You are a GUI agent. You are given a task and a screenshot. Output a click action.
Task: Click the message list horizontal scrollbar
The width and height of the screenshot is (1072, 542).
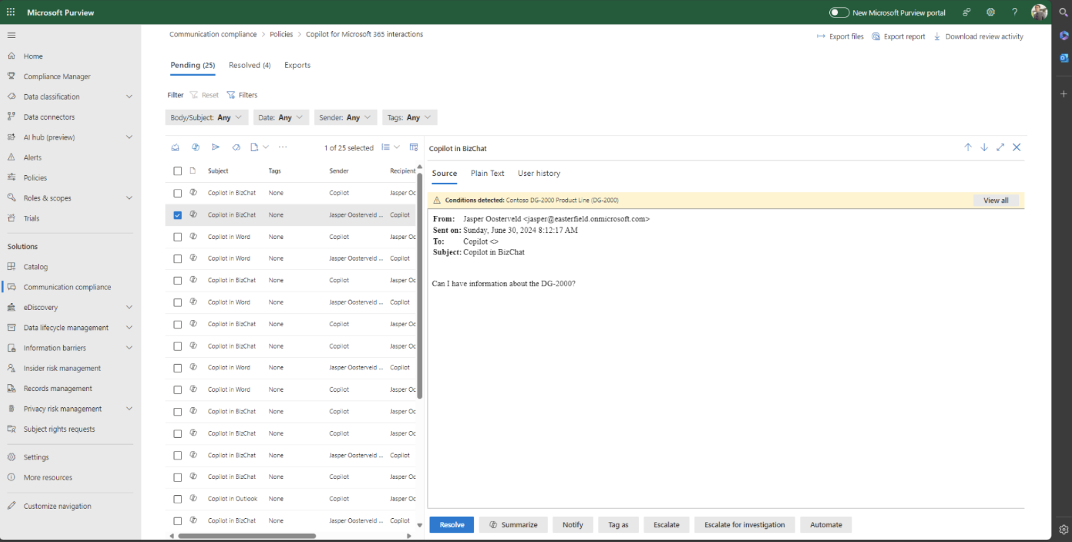click(x=247, y=536)
